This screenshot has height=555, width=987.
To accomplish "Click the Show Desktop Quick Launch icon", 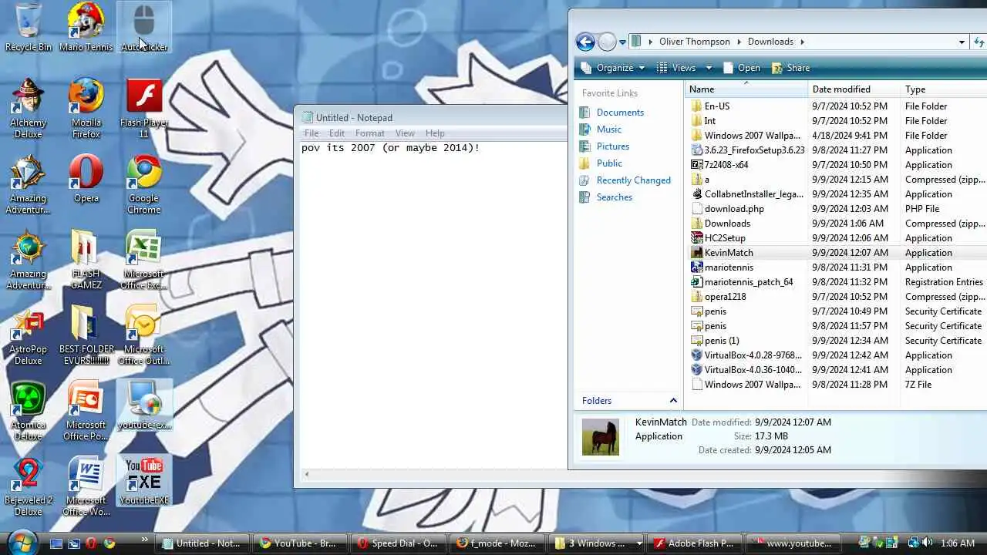I will (x=56, y=543).
